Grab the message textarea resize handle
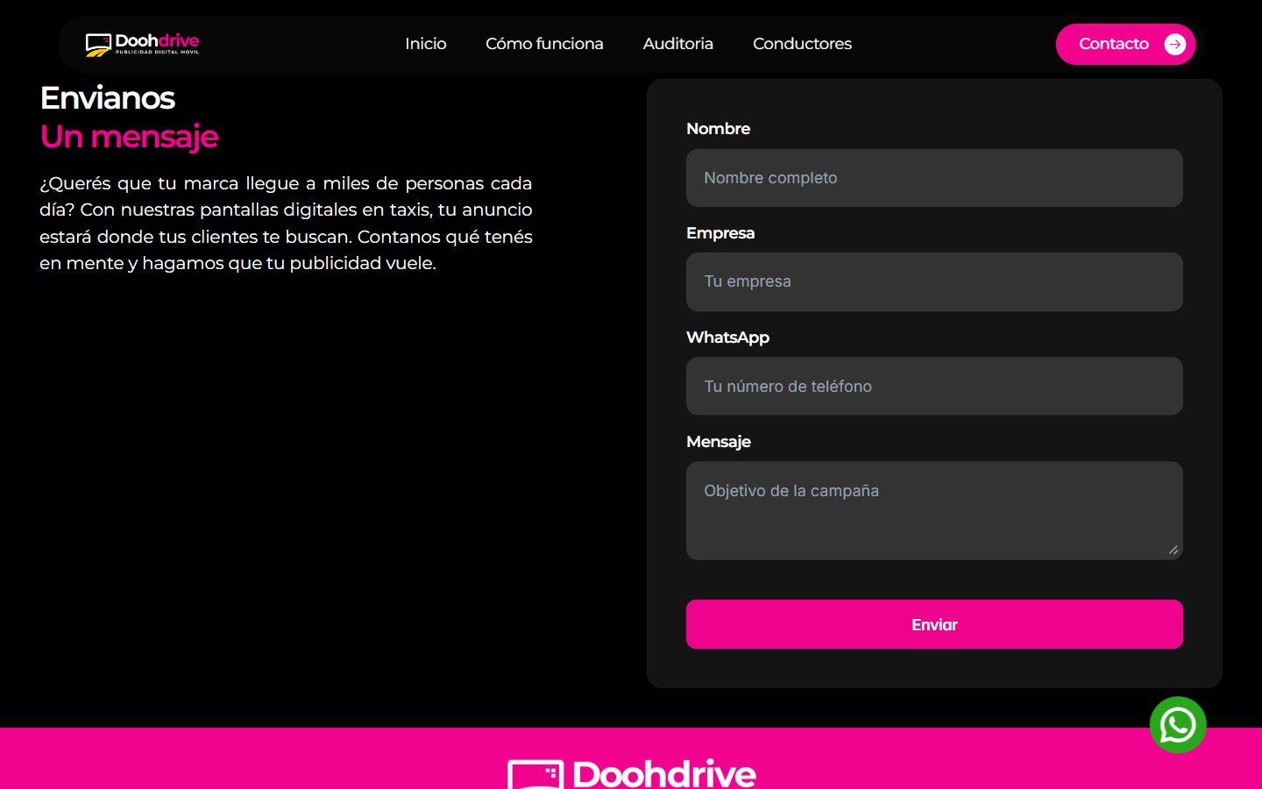The width and height of the screenshot is (1262, 789). click(x=1173, y=550)
